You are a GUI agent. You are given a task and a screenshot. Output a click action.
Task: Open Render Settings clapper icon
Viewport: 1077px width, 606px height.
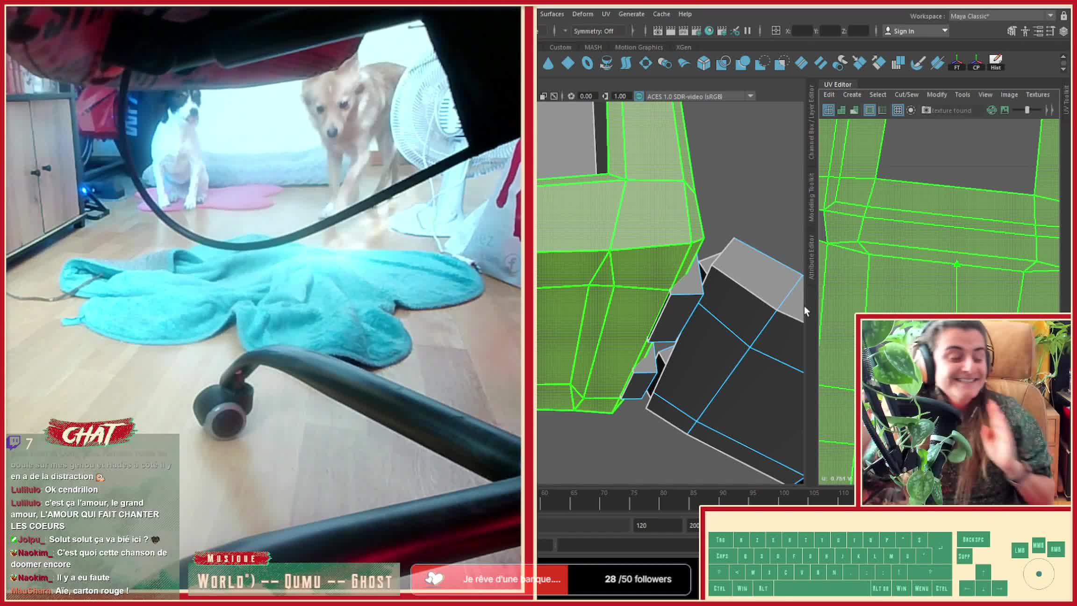tap(696, 31)
